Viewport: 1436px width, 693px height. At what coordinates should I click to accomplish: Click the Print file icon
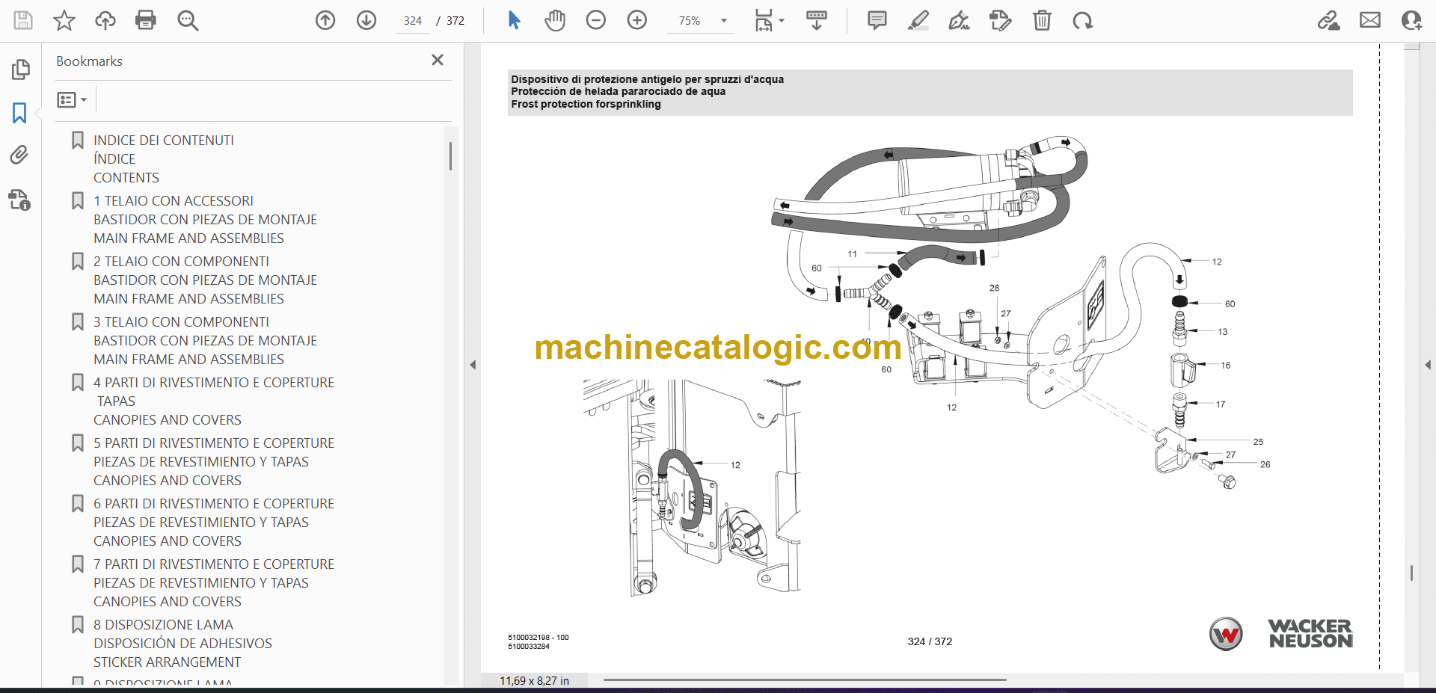coord(145,20)
